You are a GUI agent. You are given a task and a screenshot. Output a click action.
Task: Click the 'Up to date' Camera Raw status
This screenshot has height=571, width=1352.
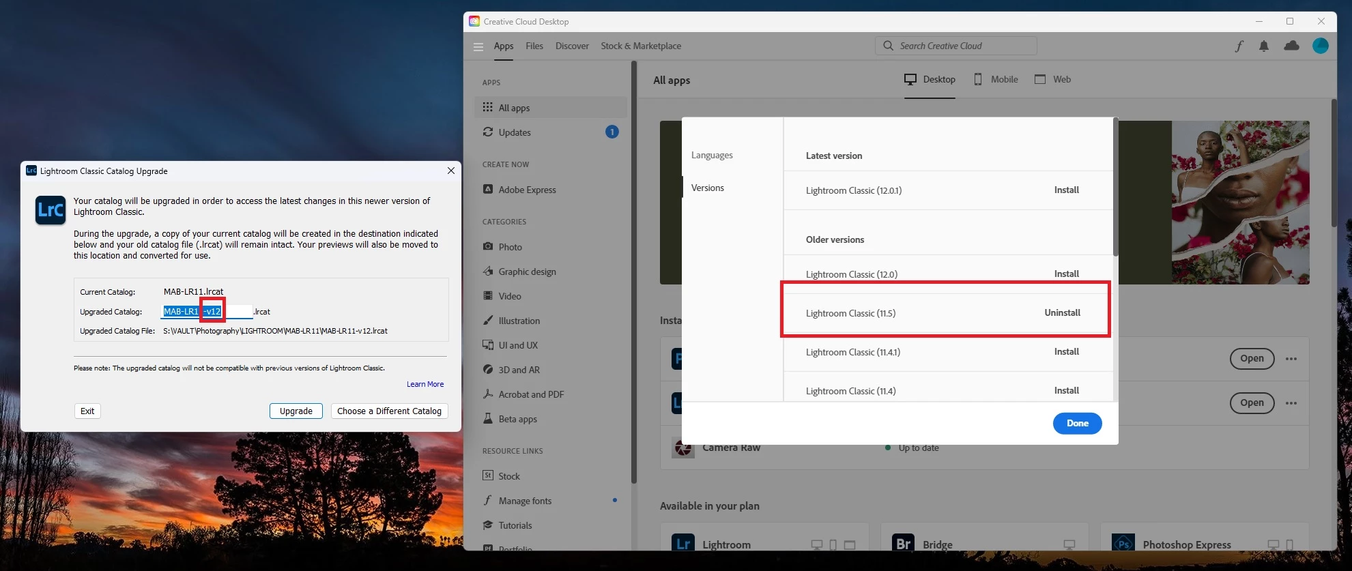click(918, 448)
